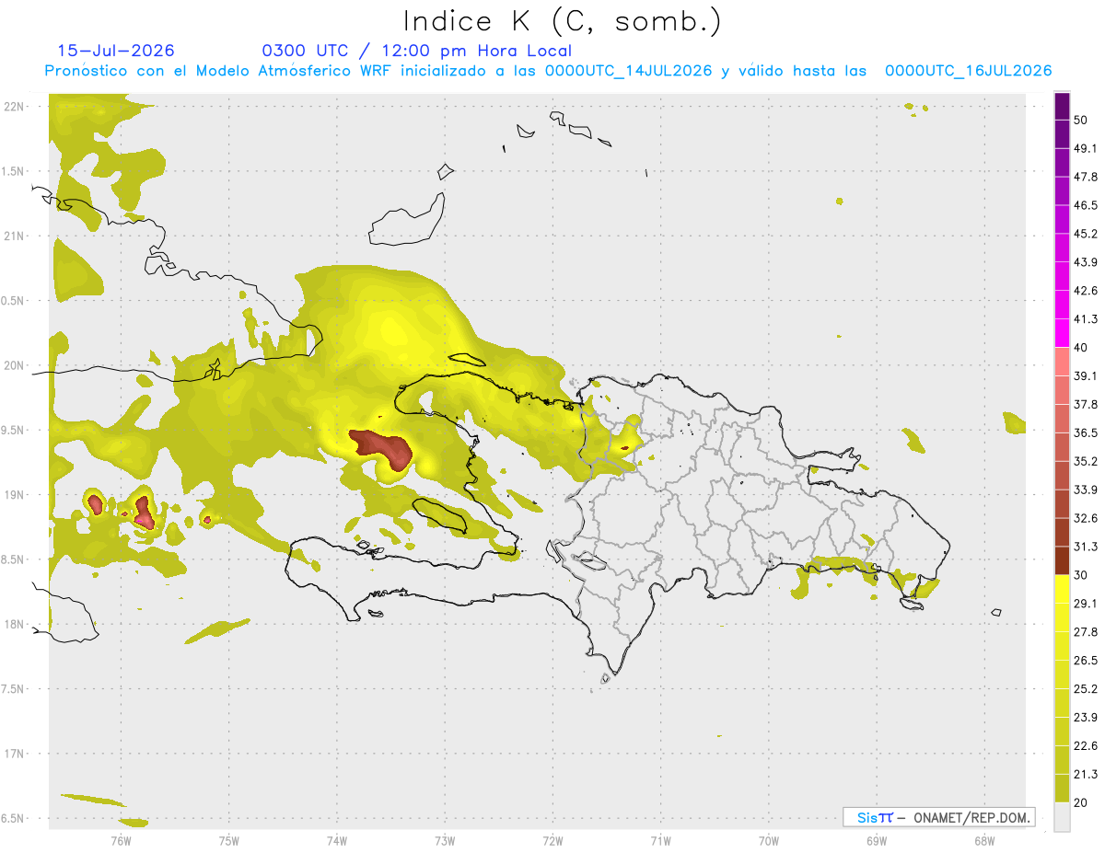Screen dimensions: 1105x853
Task: Click the "1.5N" latitude axis label
Action: (13, 171)
